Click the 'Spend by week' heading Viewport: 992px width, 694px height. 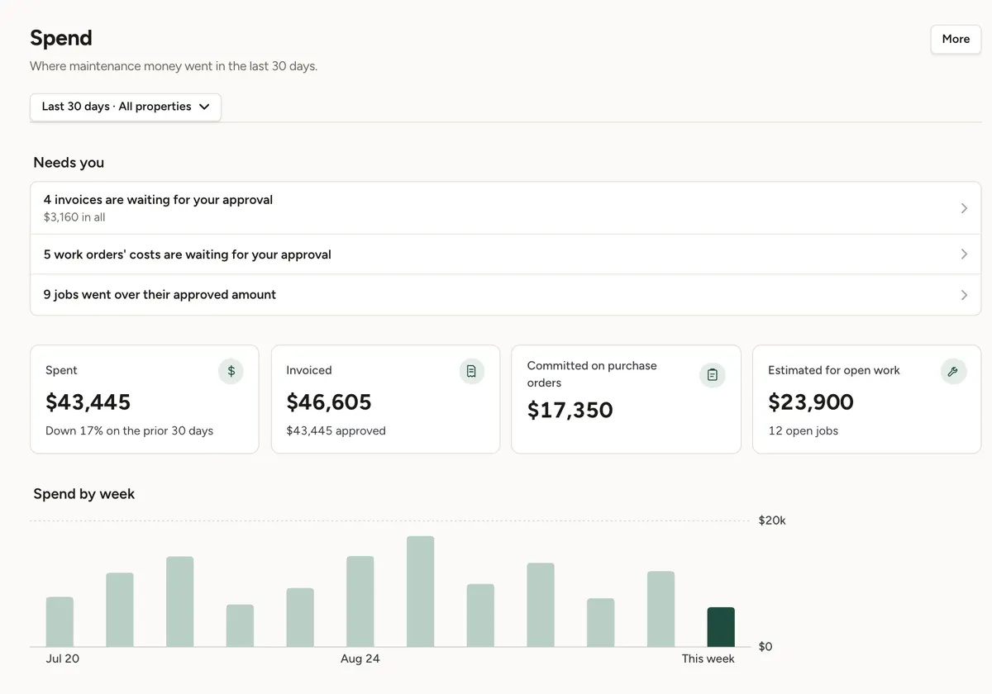pyautogui.click(x=84, y=494)
